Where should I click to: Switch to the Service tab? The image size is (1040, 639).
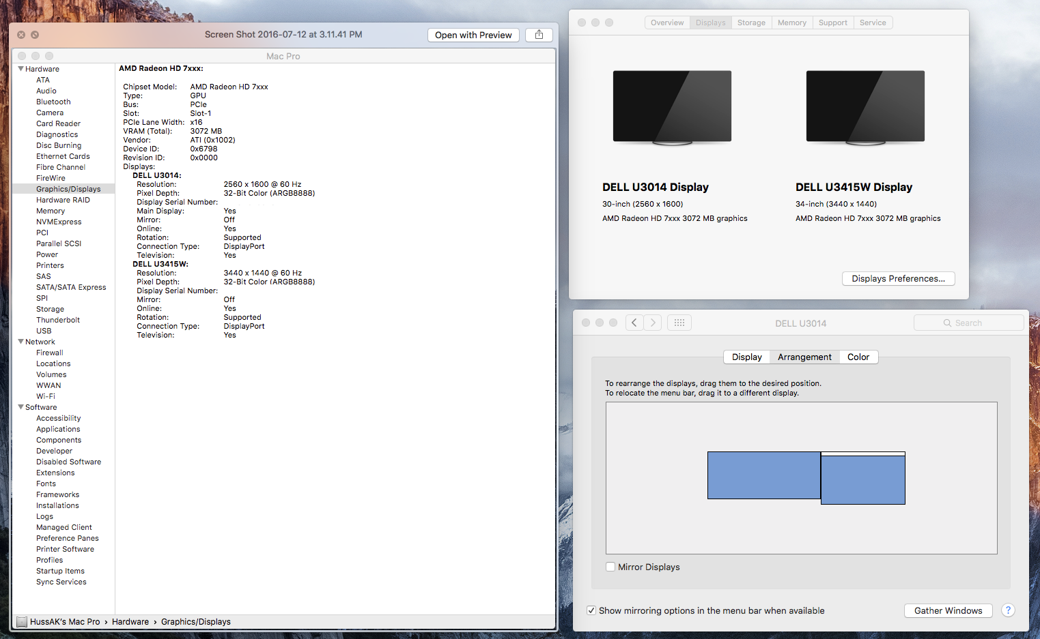pos(873,23)
